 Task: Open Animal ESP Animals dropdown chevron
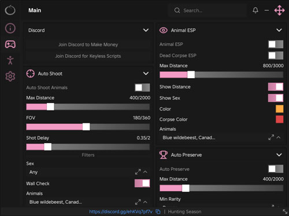pos(279,137)
